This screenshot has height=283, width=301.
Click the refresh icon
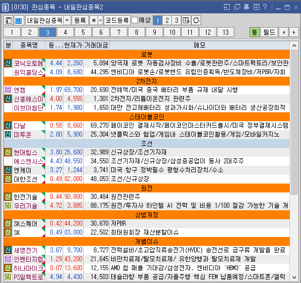coord(196,20)
